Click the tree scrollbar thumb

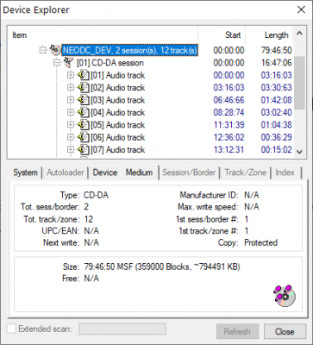click(x=299, y=83)
